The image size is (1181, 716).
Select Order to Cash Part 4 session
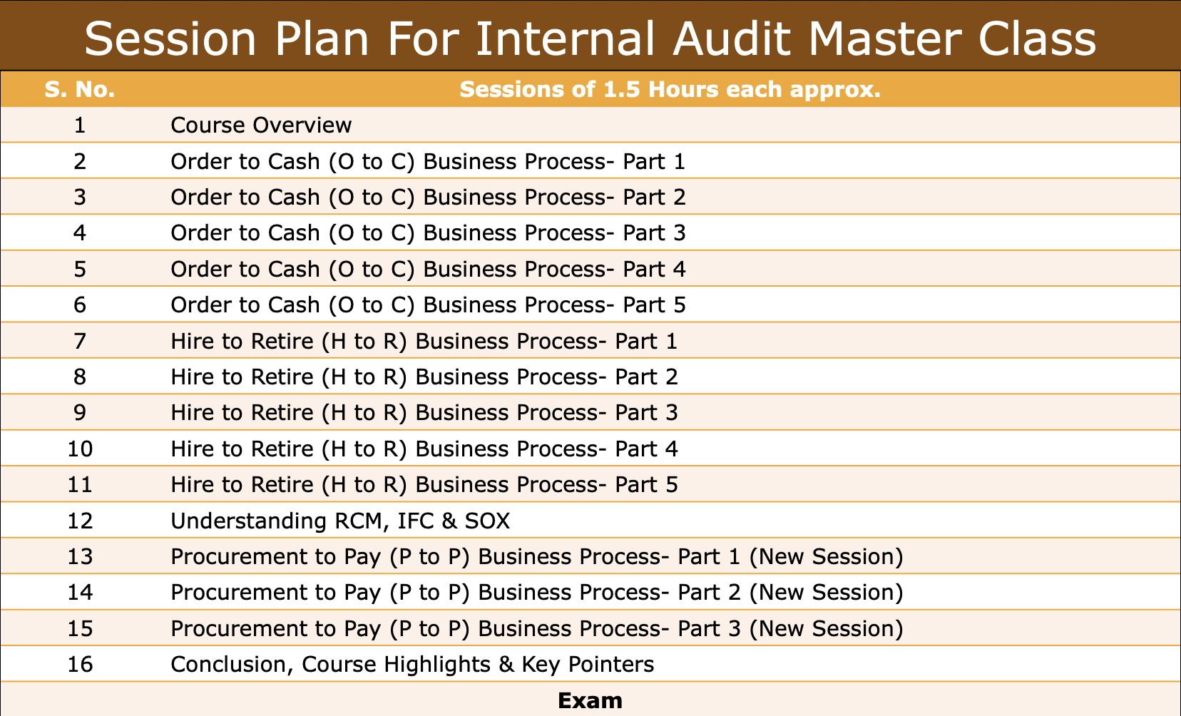point(428,270)
